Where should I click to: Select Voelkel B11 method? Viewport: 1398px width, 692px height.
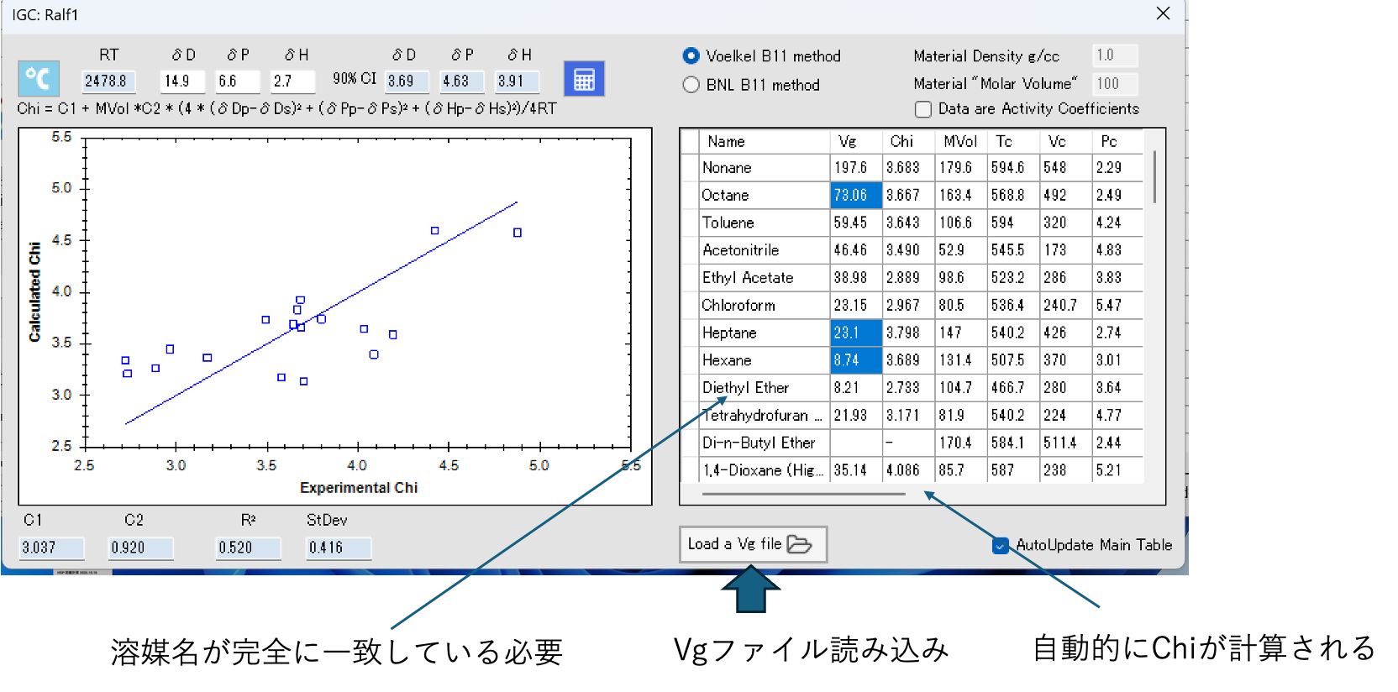pos(691,56)
